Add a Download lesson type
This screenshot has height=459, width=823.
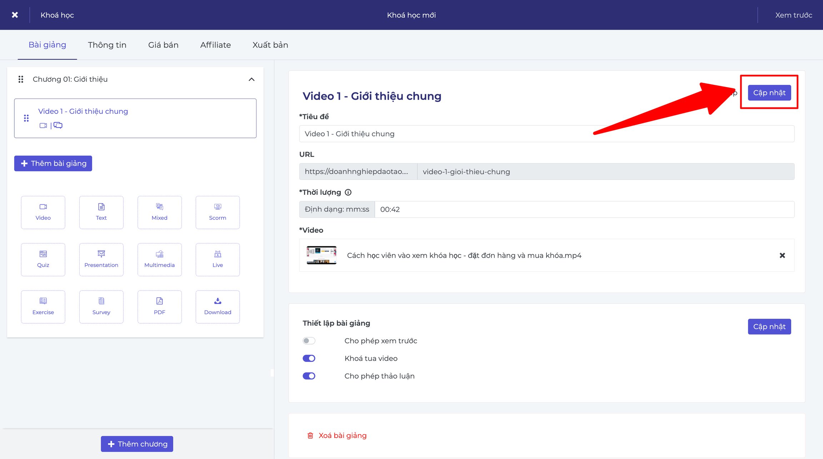point(218,307)
